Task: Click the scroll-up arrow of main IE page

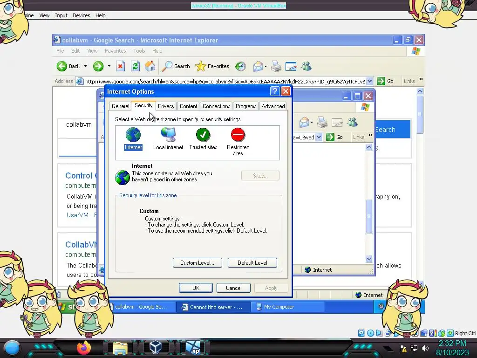Action: click(x=420, y=91)
